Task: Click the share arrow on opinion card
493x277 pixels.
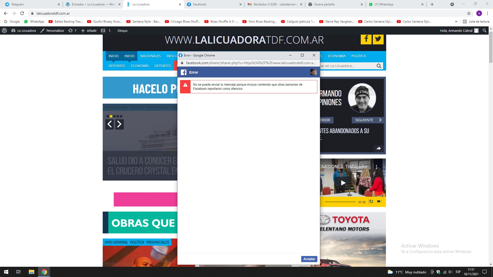Action: 378,149
